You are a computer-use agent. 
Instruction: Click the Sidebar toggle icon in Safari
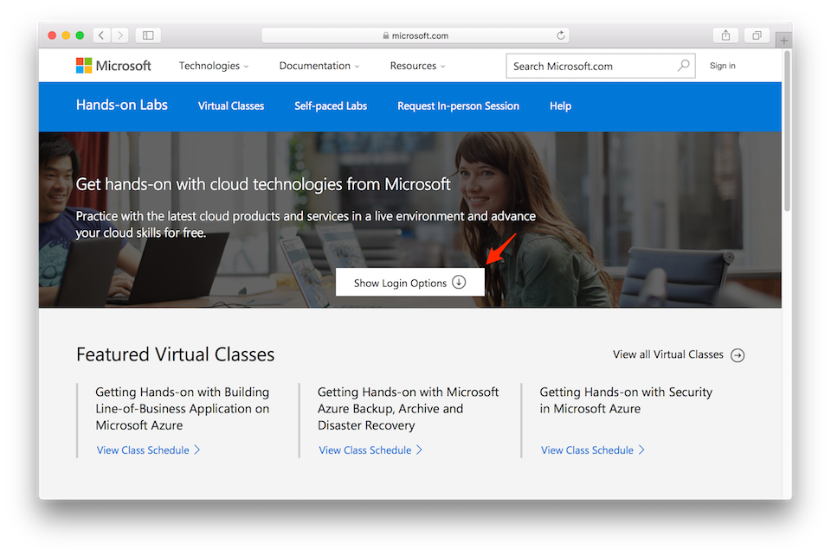(147, 35)
